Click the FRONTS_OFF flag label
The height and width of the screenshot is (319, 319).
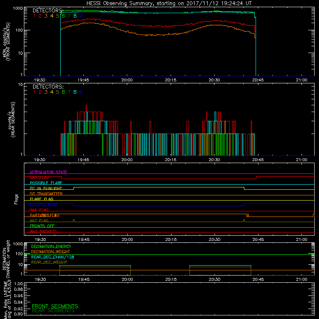click(42, 226)
